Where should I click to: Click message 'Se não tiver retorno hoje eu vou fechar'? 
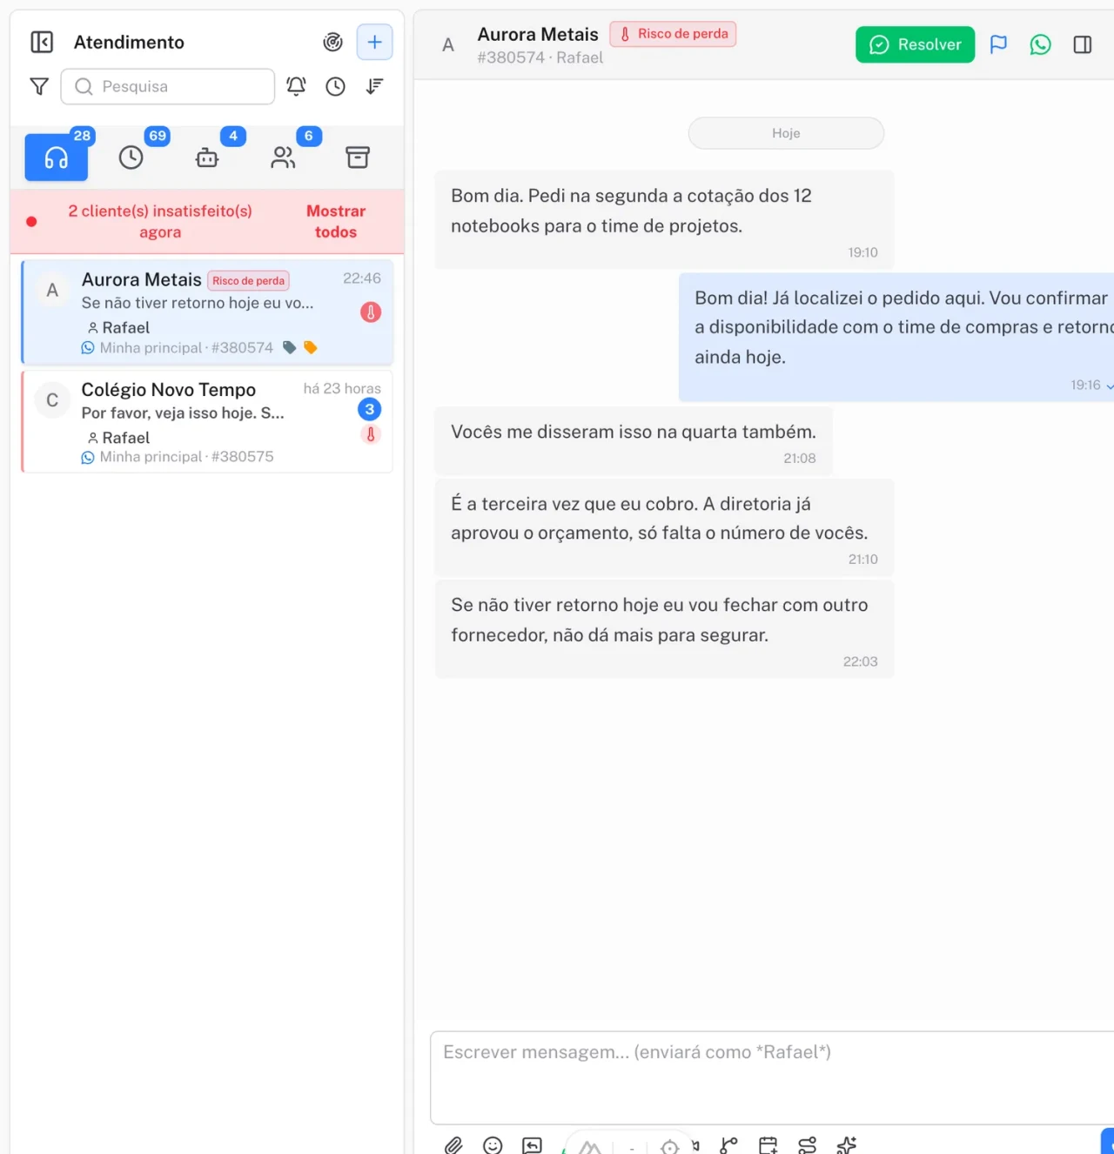click(664, 629)
